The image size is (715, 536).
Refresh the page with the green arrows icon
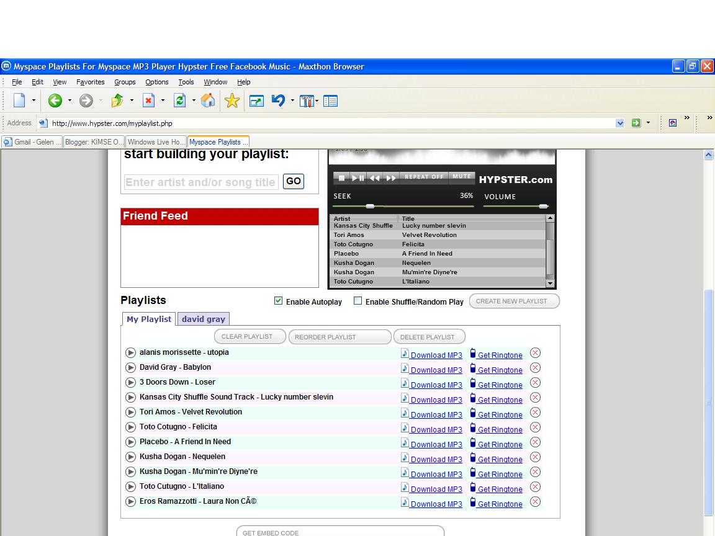tap(179, 100)
